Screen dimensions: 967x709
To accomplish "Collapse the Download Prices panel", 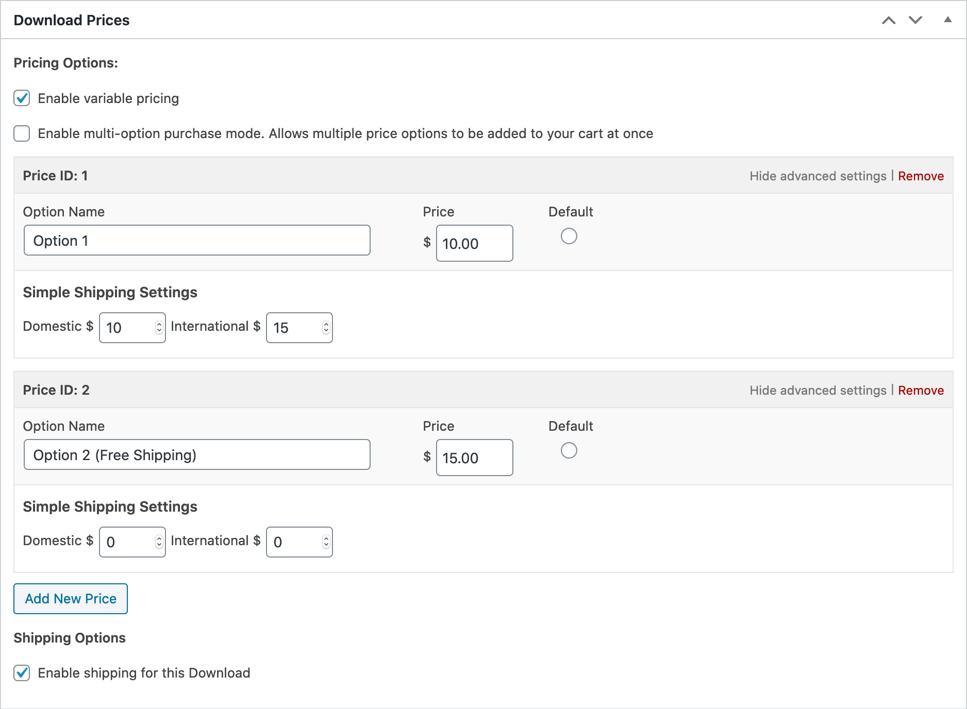I will pyautogui.click(x=947, y=20).
